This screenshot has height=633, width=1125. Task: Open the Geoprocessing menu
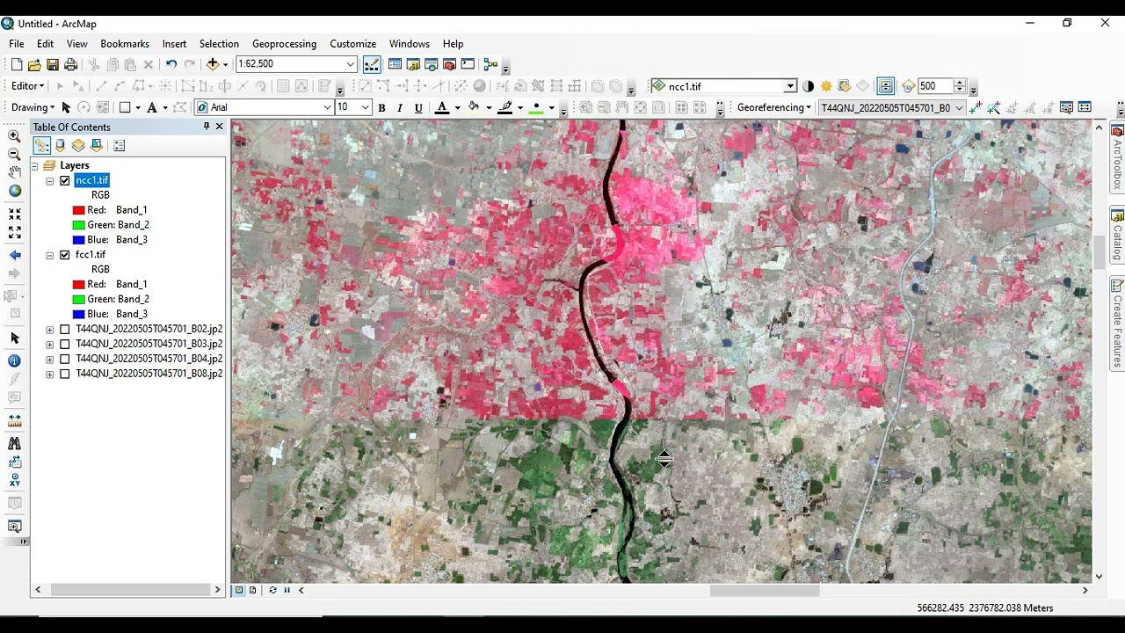pyautogui.click(x=284, y=44)
